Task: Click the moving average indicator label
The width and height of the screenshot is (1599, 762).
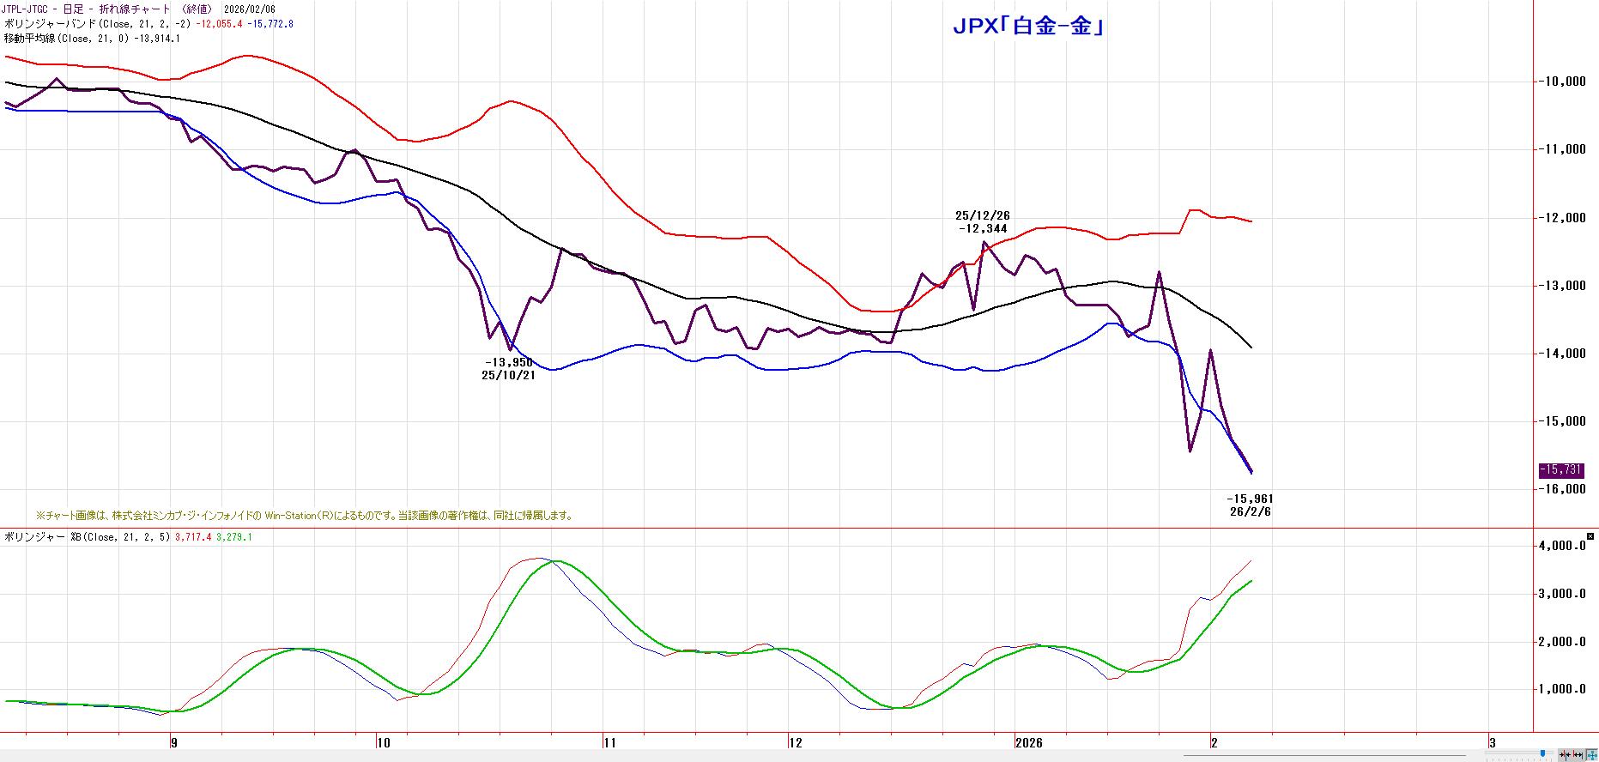Action: point(92,38)
